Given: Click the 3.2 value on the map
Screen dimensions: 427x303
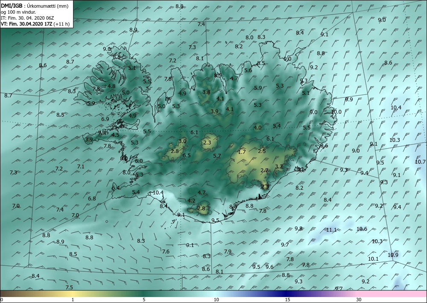Looking at the screenshot, I should click(x=279, y=167).
